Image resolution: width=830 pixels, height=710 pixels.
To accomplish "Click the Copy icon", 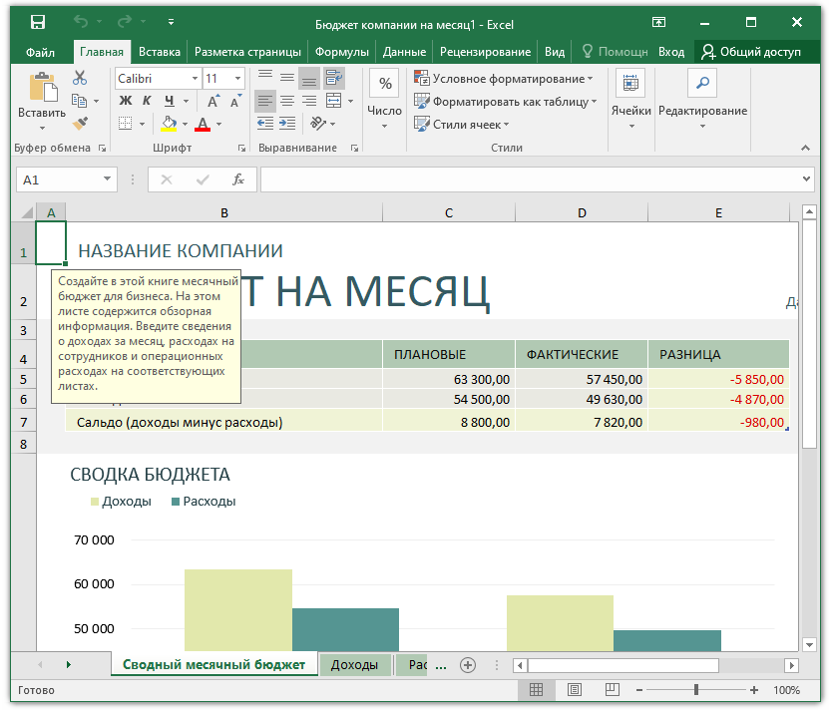I will point(80,101).
